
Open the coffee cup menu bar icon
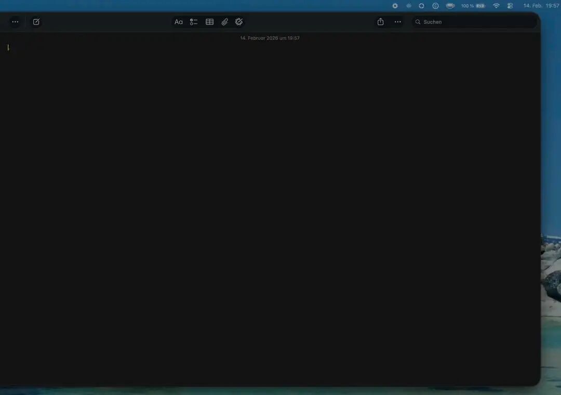tap(450, 6)
